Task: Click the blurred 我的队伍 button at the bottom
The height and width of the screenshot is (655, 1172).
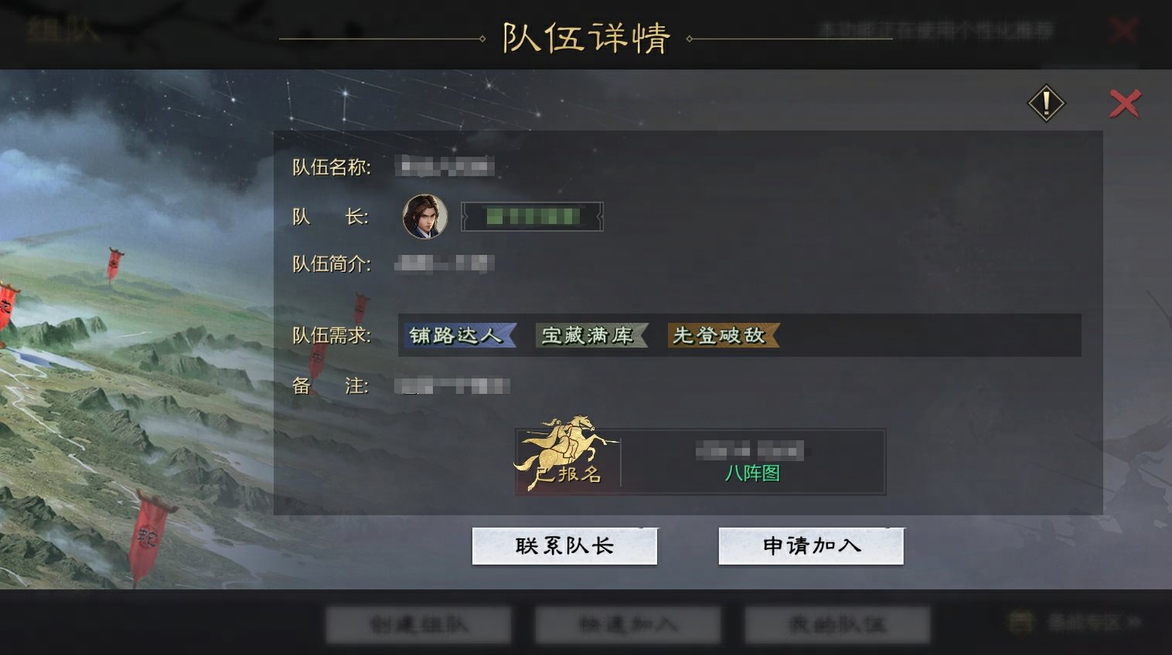Action: pos(837,624)
